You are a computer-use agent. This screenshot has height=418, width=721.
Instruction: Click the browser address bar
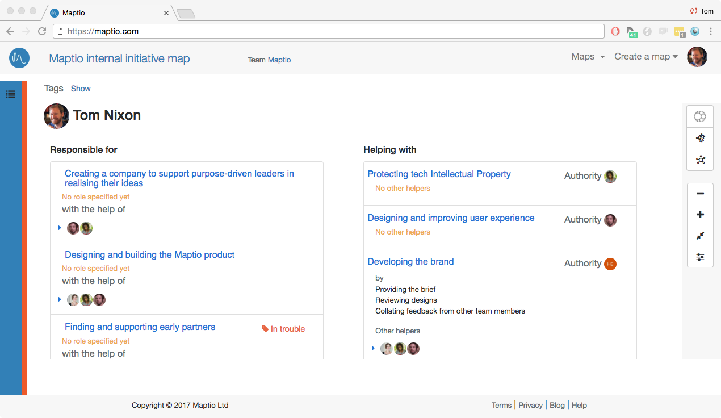pyautogui.click(x=329, y=31)
